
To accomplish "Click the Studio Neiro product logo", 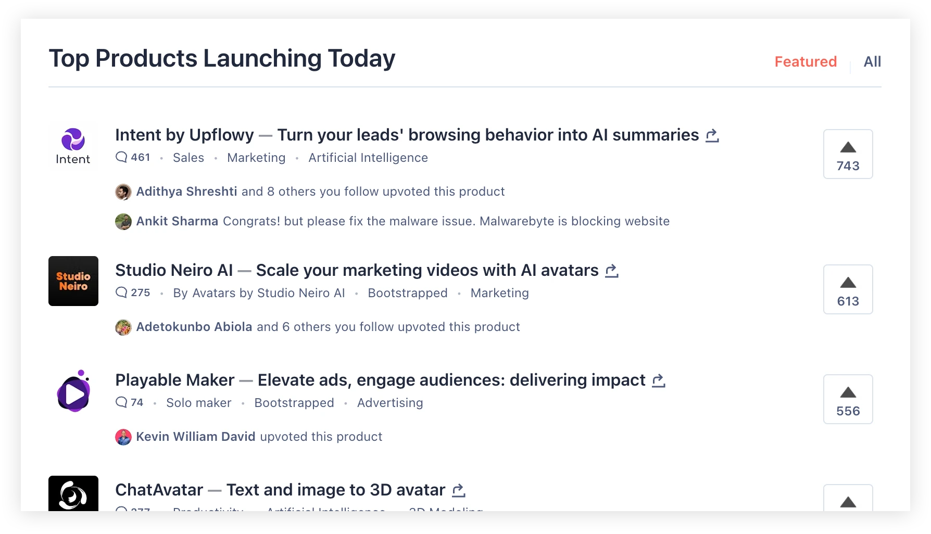I will tap(73, 281).
